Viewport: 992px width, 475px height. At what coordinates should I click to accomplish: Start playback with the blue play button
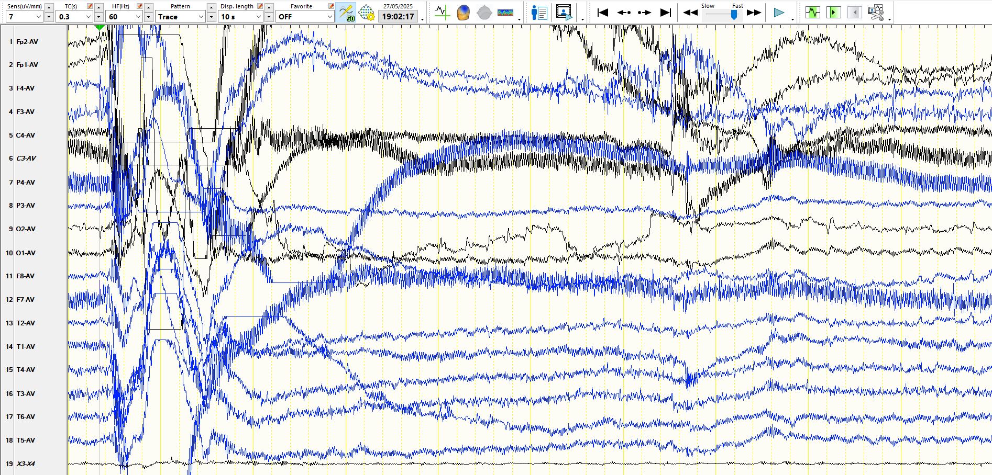tap(779, 12)
